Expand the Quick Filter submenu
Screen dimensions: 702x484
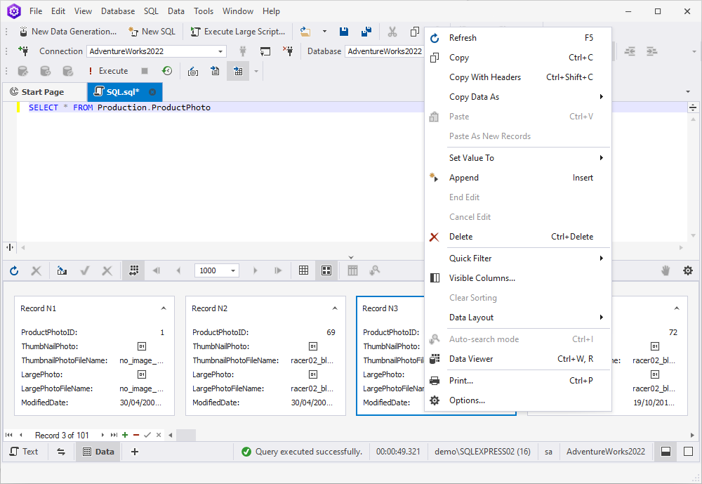[517, 258]
